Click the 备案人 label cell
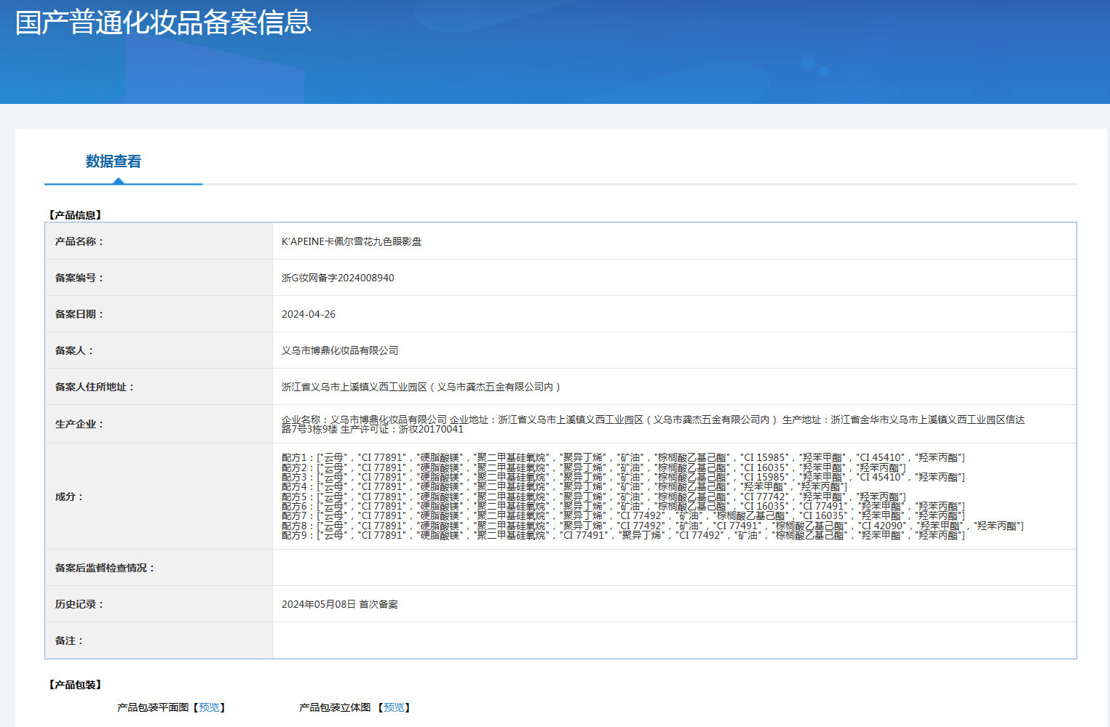This screenshot has height=727, width=1110. 159,350
